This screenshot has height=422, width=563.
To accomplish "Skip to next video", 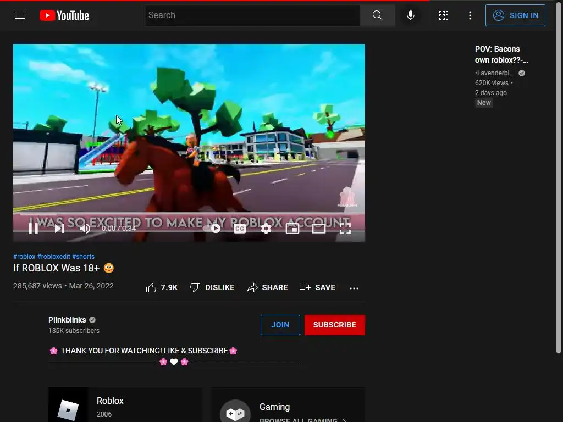I will [x=59, y=228].
